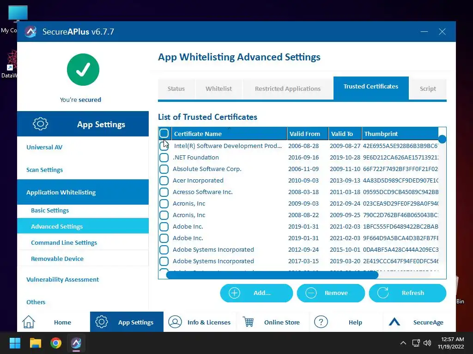Sort by Valid To column header

coord(345,134)
